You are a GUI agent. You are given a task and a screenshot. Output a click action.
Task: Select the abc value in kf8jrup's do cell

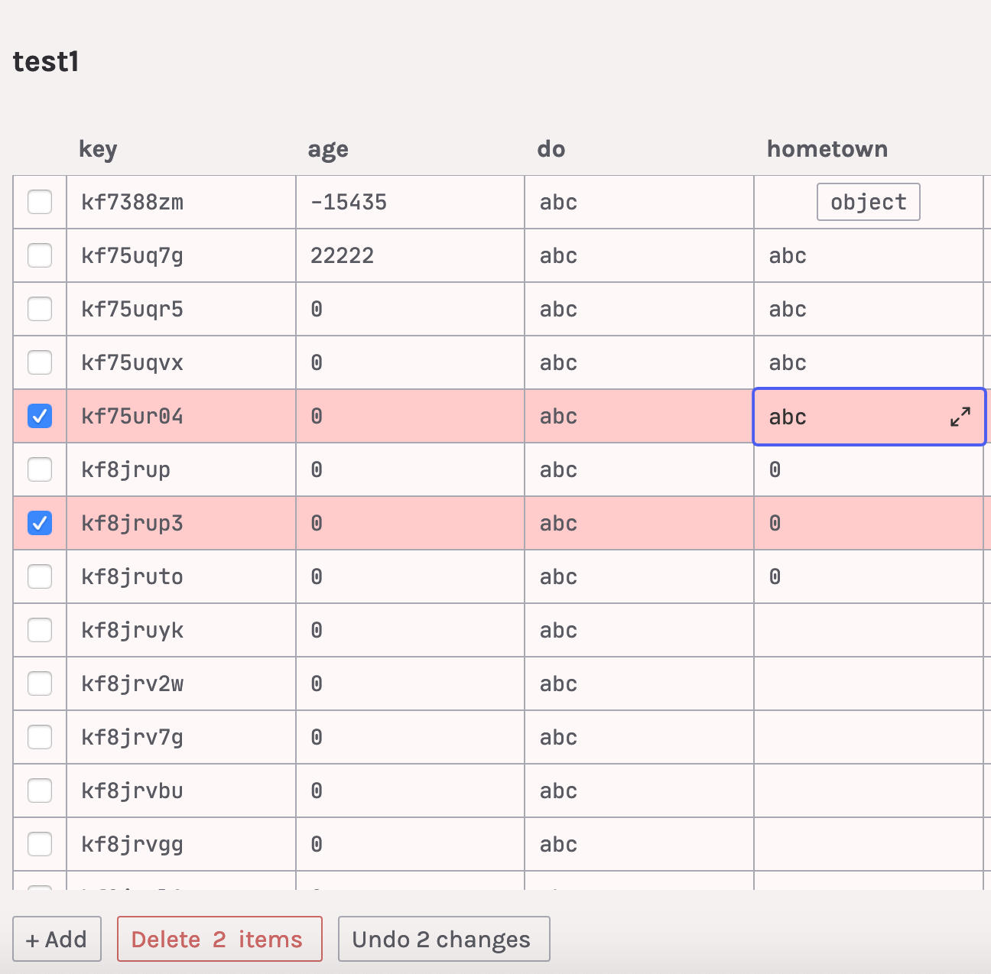(x=557, y=469)
